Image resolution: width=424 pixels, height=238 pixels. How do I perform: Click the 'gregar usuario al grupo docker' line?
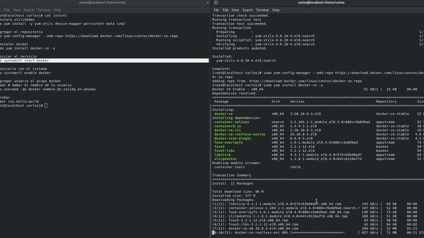click(x=30, y=81)
